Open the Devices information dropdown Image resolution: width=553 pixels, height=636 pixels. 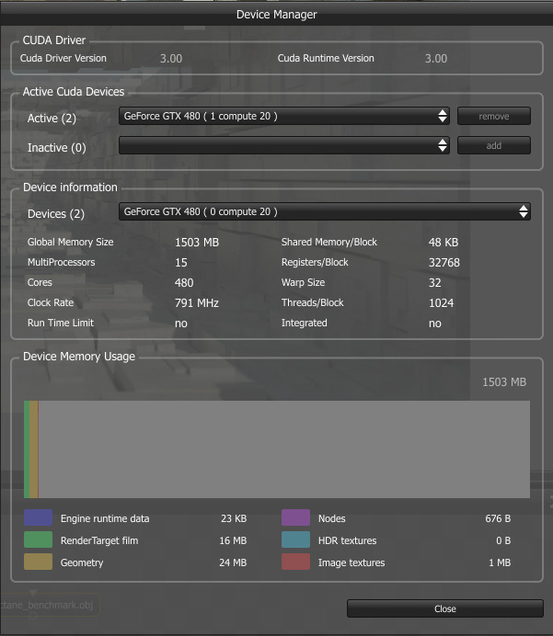pyautogui.click(x=325, y=211)
